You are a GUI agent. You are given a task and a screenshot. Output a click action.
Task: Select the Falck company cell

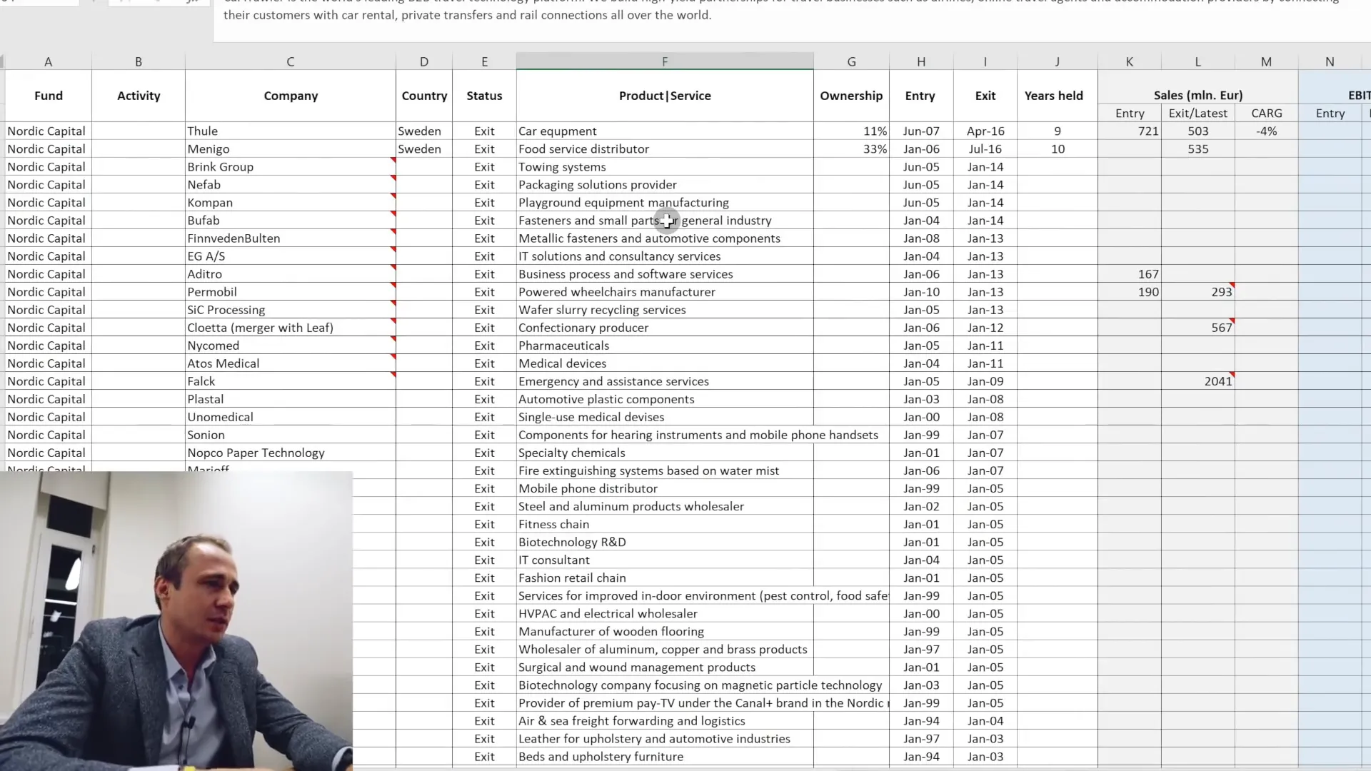(291, 381)
